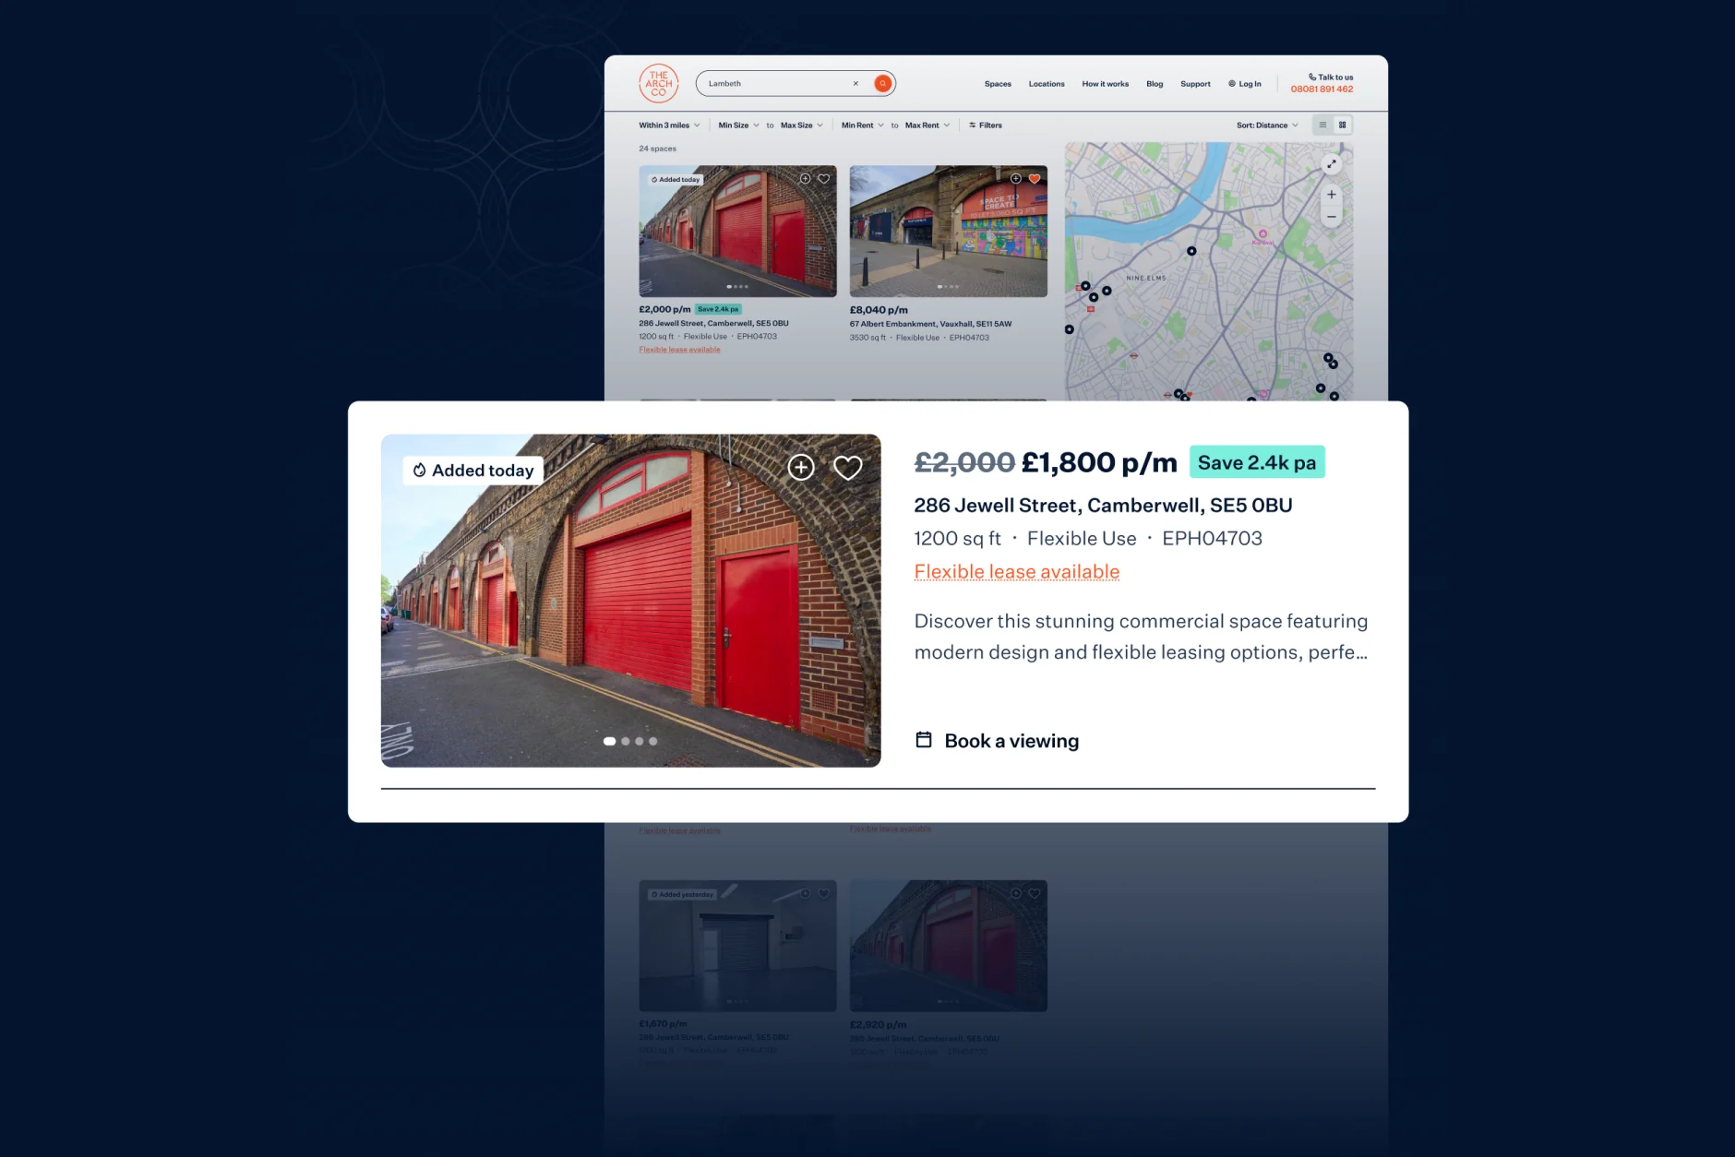Screen dimensions: 1735x1157
Task: Click the calendar icon beside Book a viewing
Action: point(923,740)
